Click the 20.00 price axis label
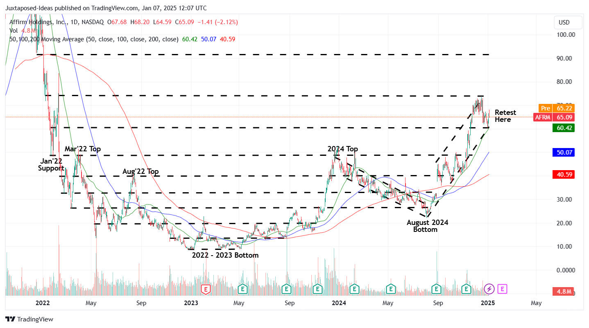This screenshot has height=328, width=589. (x=565, y=223)
